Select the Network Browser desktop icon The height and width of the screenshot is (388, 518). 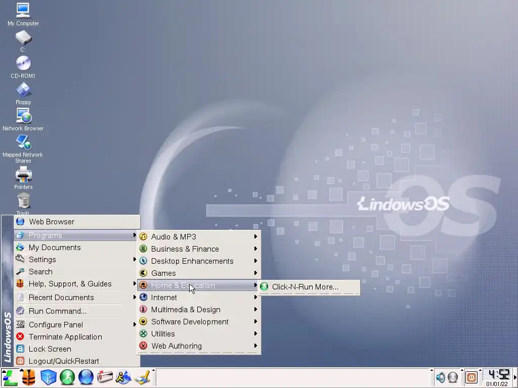[x=23, y=119]
